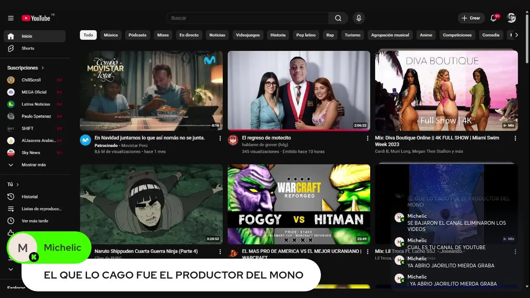Open Warcraft Foggy vs Hitman thumbnail
This screenshot has height=298, width=530.
click(x=299, y=204)
